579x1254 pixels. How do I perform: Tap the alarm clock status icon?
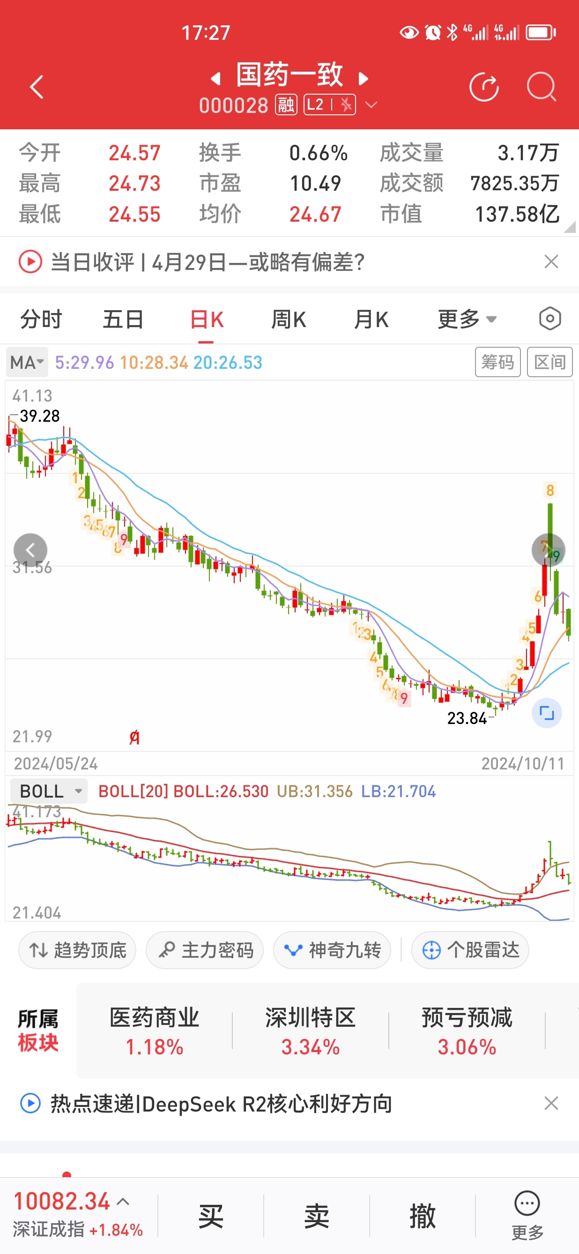[432, 33]
